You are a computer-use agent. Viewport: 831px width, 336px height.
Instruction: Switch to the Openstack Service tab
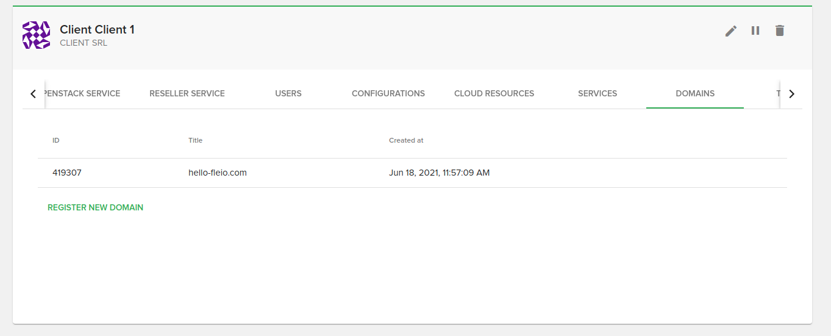click(83, 93)
